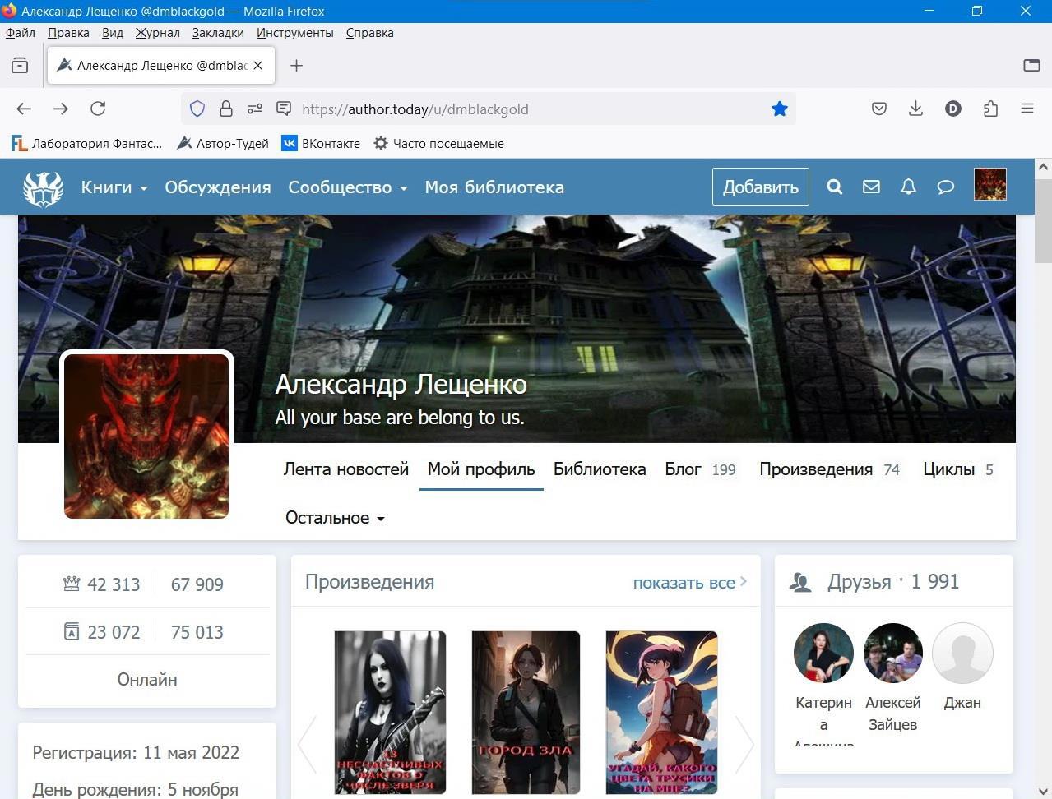The height and width of the screenshot is (799, 1052).
Task: Expand the Книги dropdown menu
Action: point(114,187)
